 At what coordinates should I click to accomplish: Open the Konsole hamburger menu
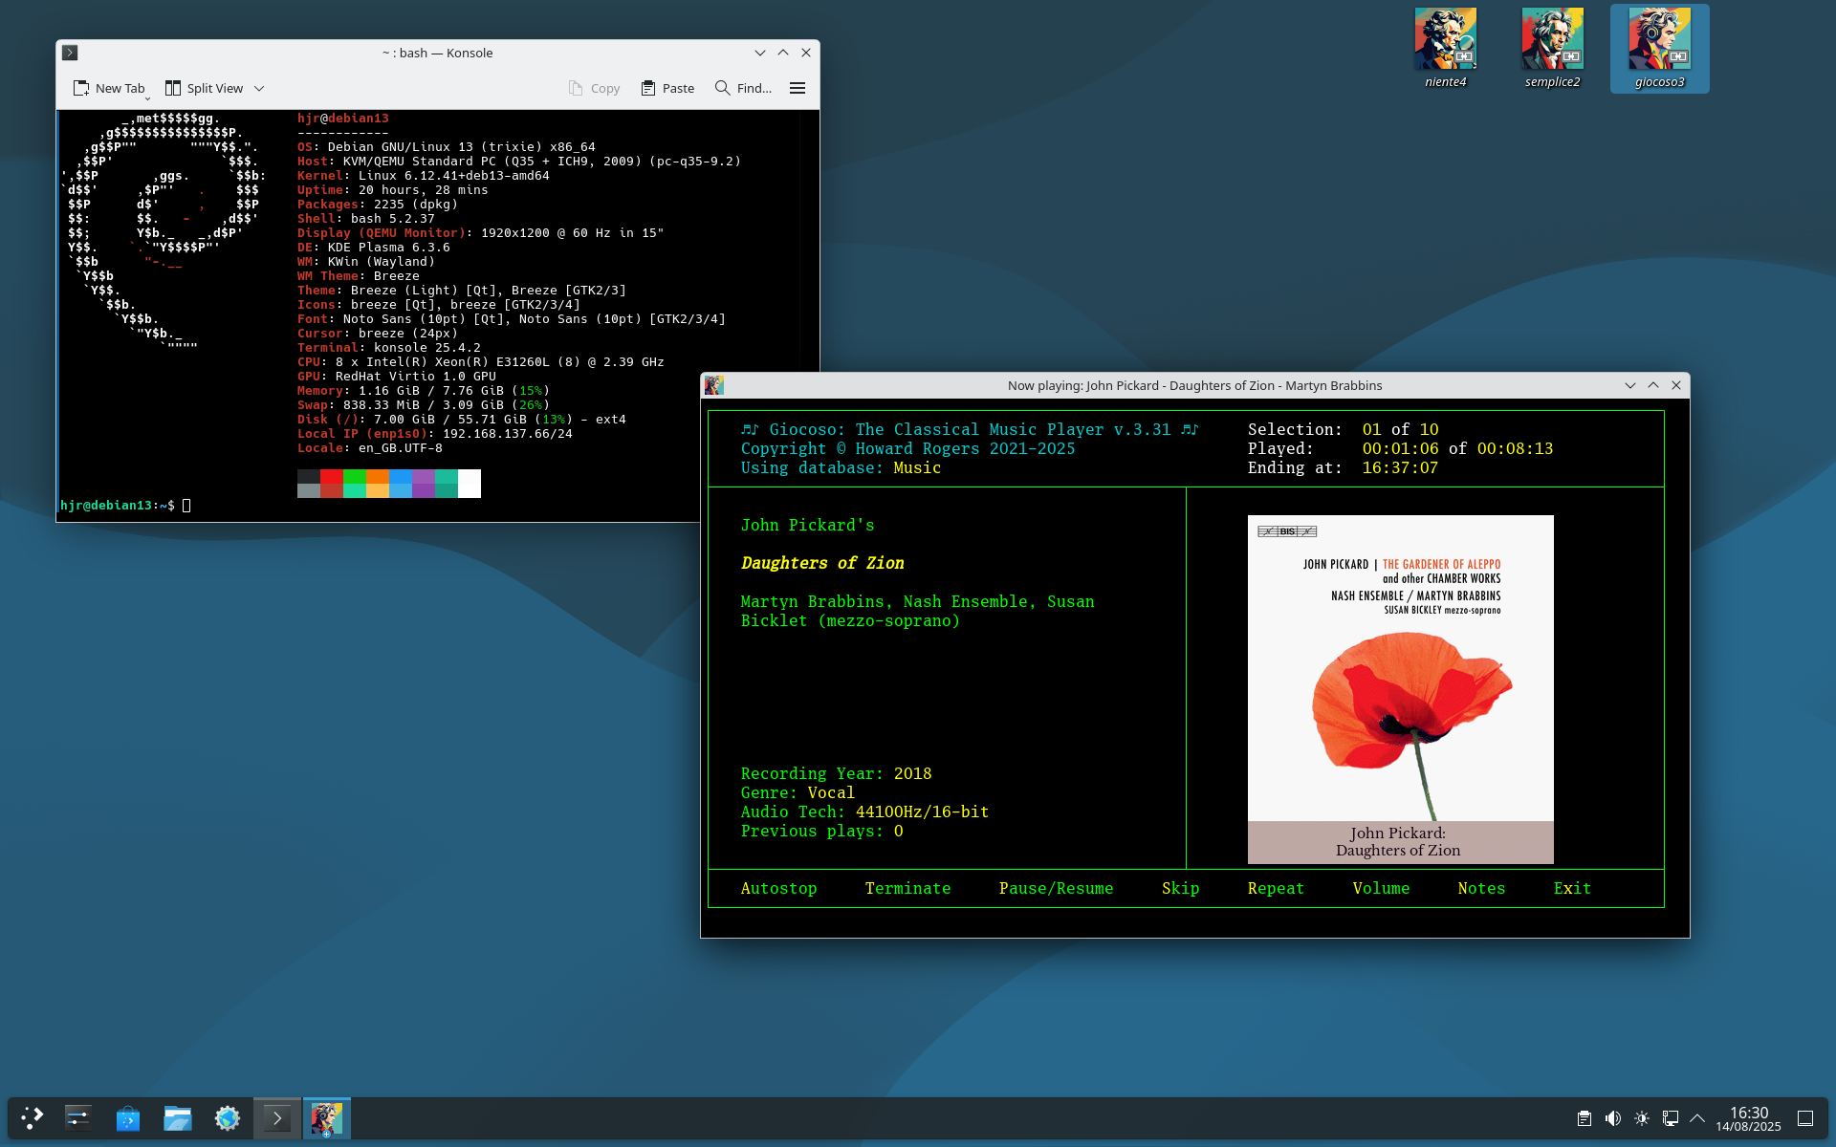(x=798, y=88)
